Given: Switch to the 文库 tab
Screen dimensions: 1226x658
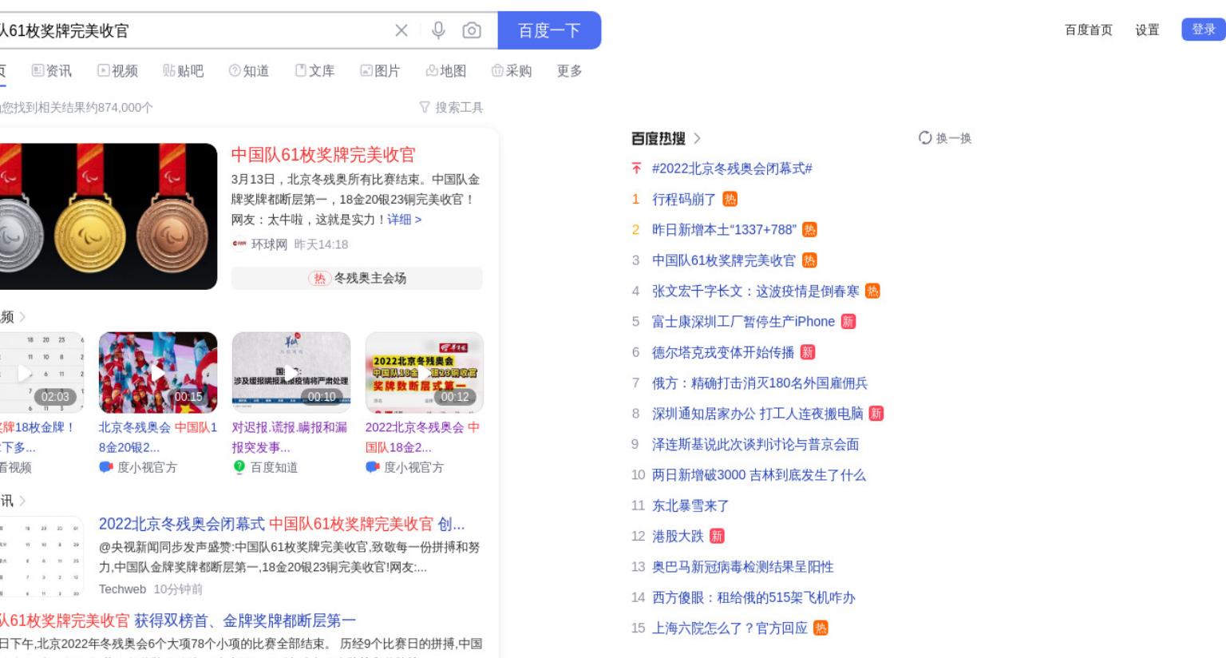Looking at the screenshot, I should (x=314, y=71).
